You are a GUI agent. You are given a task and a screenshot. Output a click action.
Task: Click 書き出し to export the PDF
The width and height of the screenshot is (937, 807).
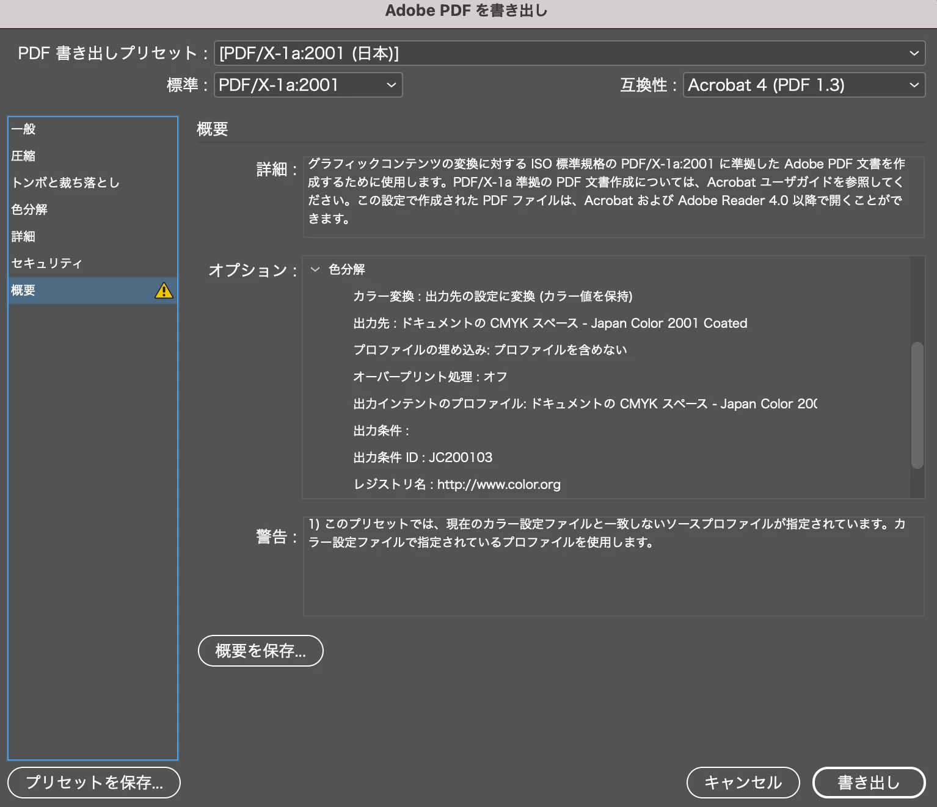[869, 783]
